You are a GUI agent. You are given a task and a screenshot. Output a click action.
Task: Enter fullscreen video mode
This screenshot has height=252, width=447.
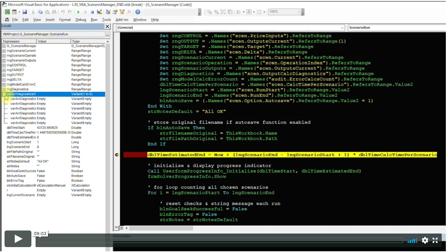pyautogui.click(x=435, y=240)
